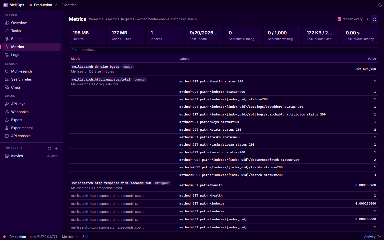Viewport: 384px width, 240px height.
Task: Click the gauge type badge
Action: [128, 67]
